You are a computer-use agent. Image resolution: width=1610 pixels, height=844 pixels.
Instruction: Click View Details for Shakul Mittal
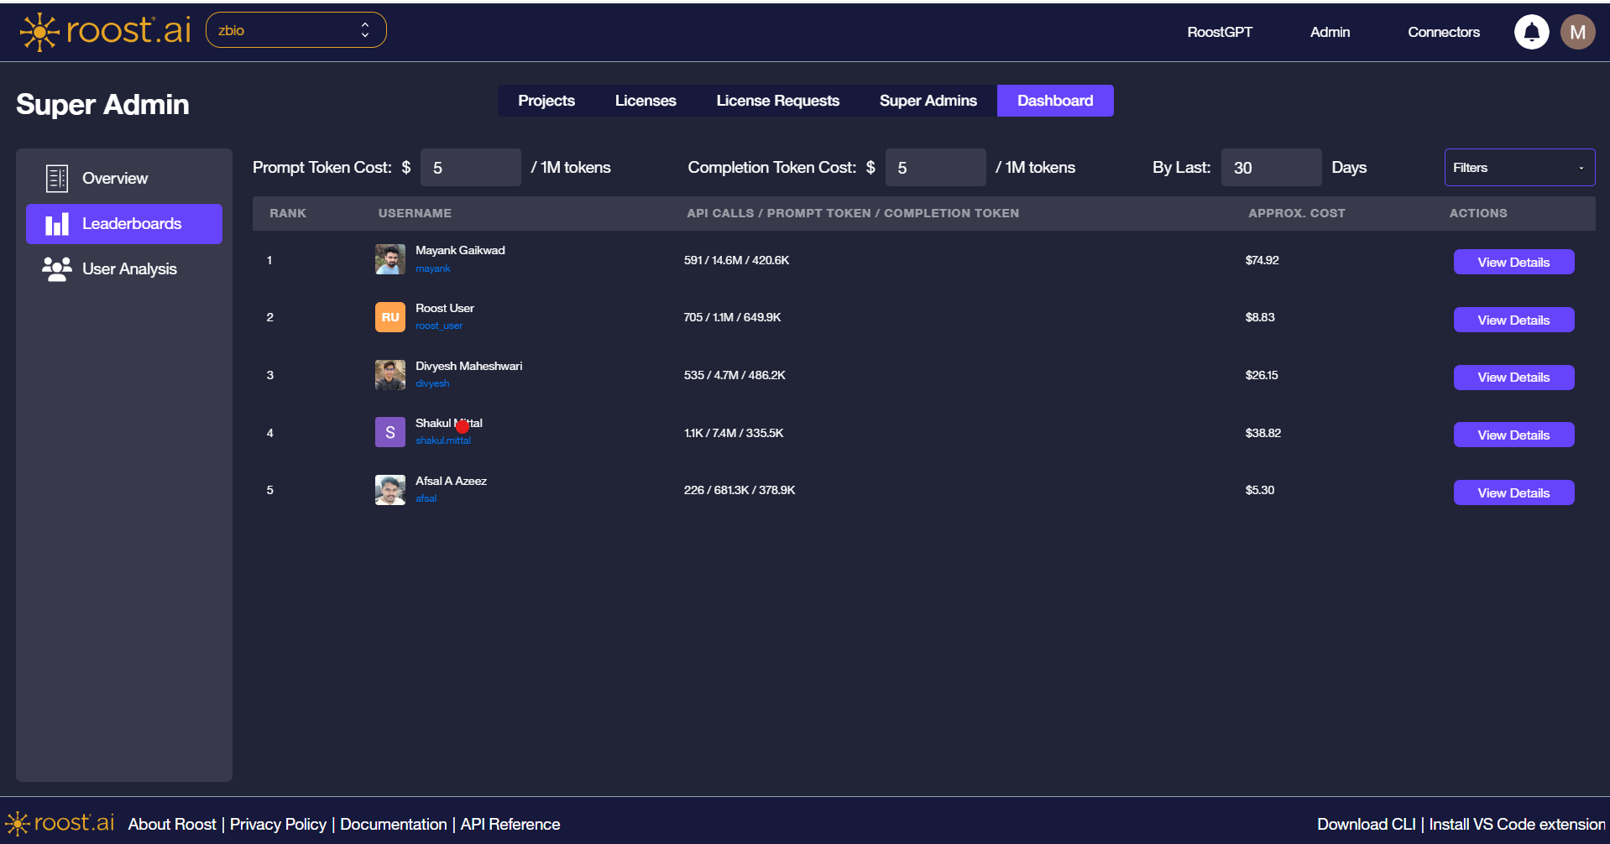[1513, 434]
